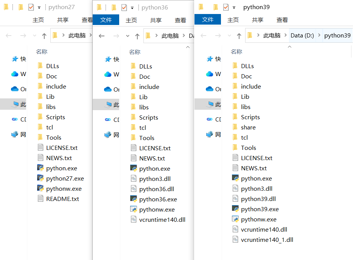Open quick access toolbar dropdown in python39
The height and width of the screenshot is (260, 353).
pos(234,8)
